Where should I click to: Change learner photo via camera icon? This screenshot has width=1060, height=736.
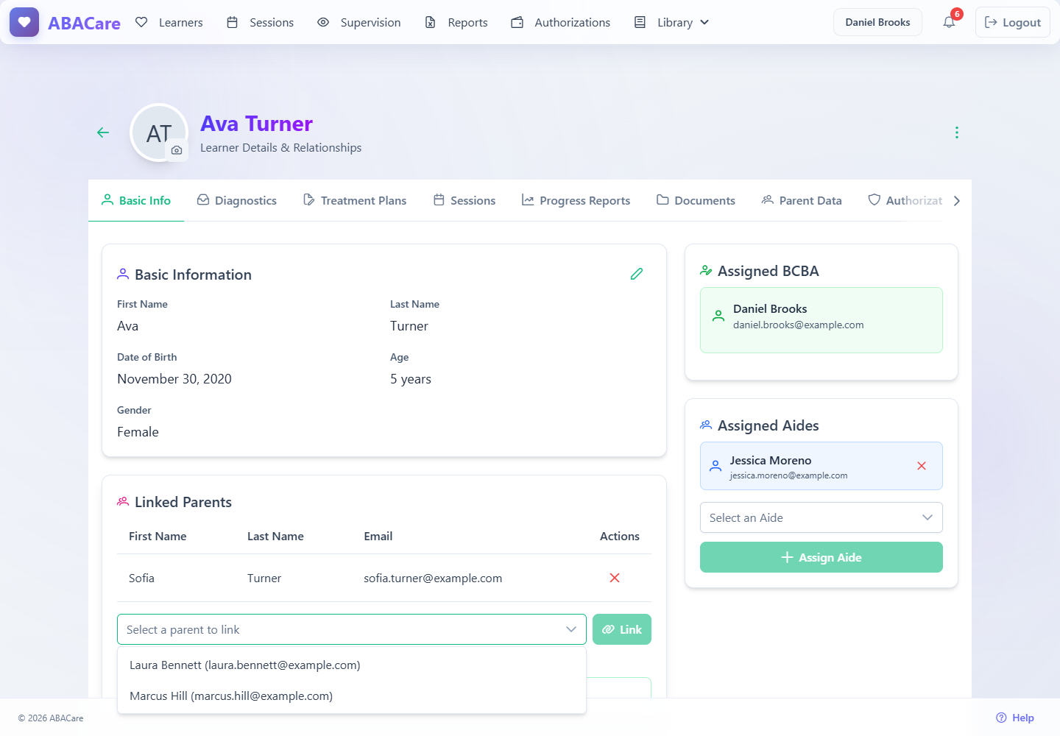coord(177,150)
